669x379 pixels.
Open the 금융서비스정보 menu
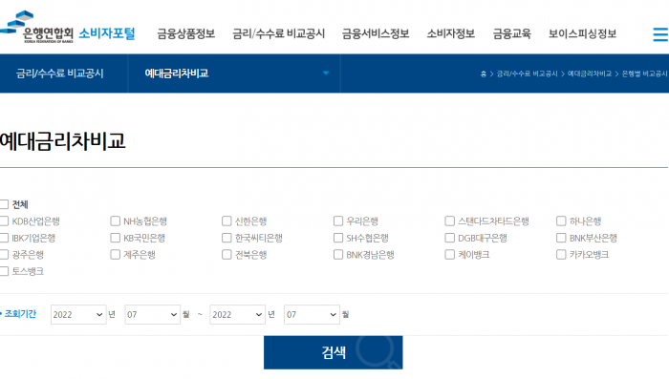click(x=376, y=33)
